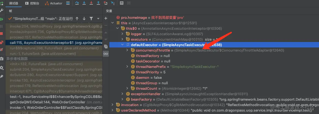Select async frame <init>:132, FutureTask
This screenshot has width=319, height=114.
54,64
